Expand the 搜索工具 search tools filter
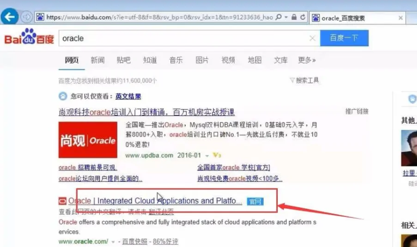The image size is (417, 247). tap(304, 80)
